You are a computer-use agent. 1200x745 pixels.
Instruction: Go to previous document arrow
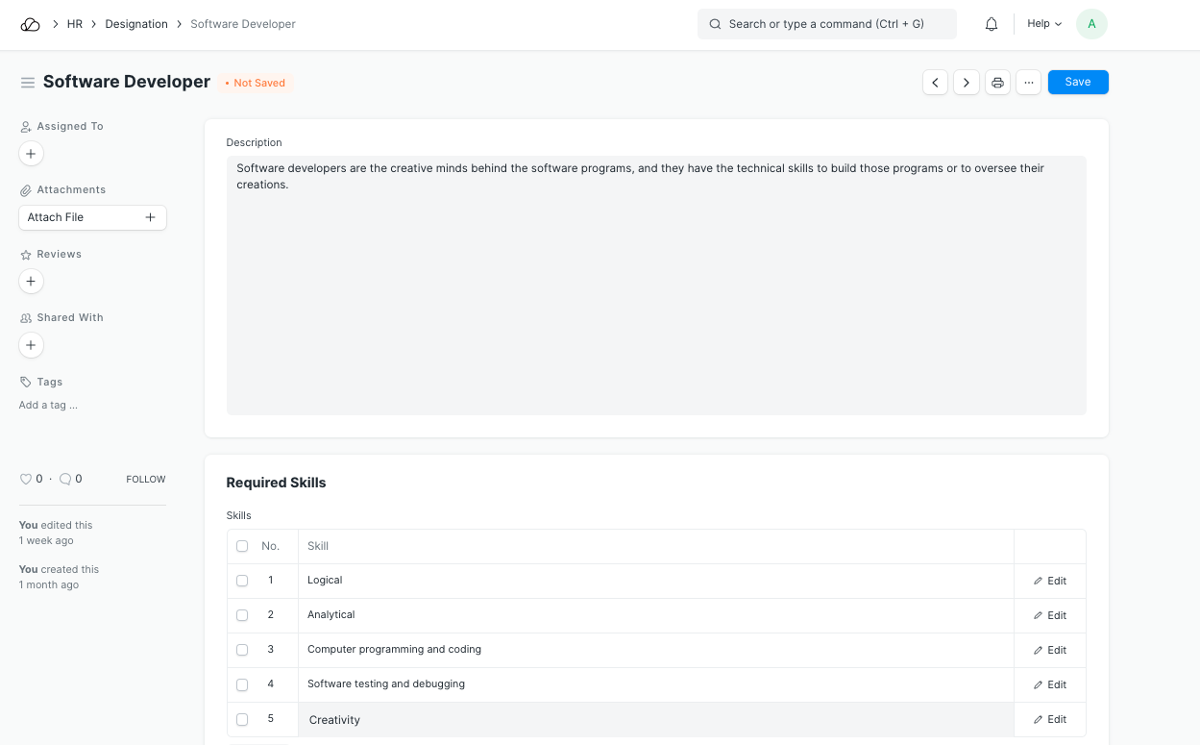935,83
